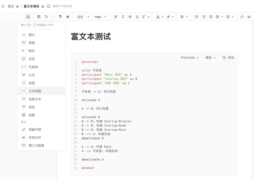
Task: Select 日历 from insert menu
Action: point(41,59)
